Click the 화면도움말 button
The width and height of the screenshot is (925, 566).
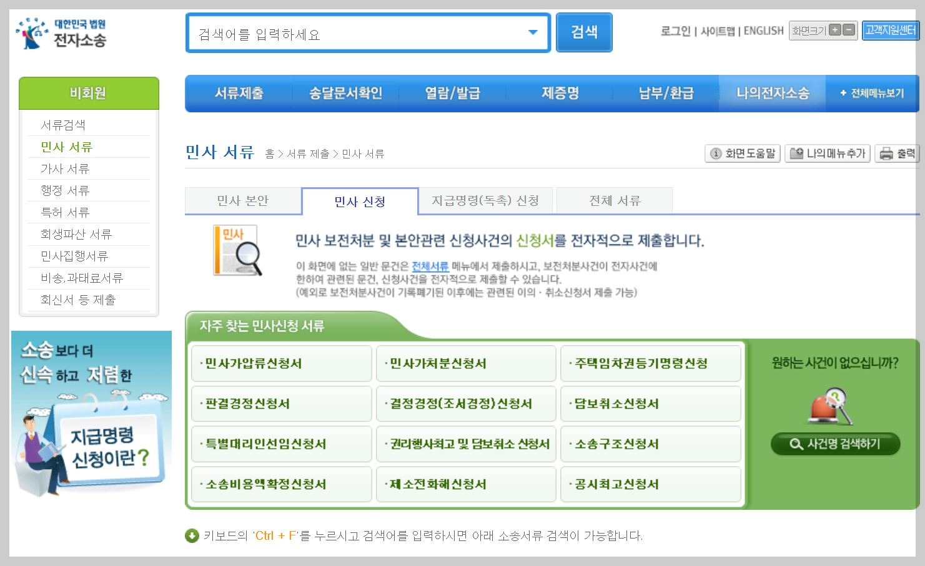(743, 153)
